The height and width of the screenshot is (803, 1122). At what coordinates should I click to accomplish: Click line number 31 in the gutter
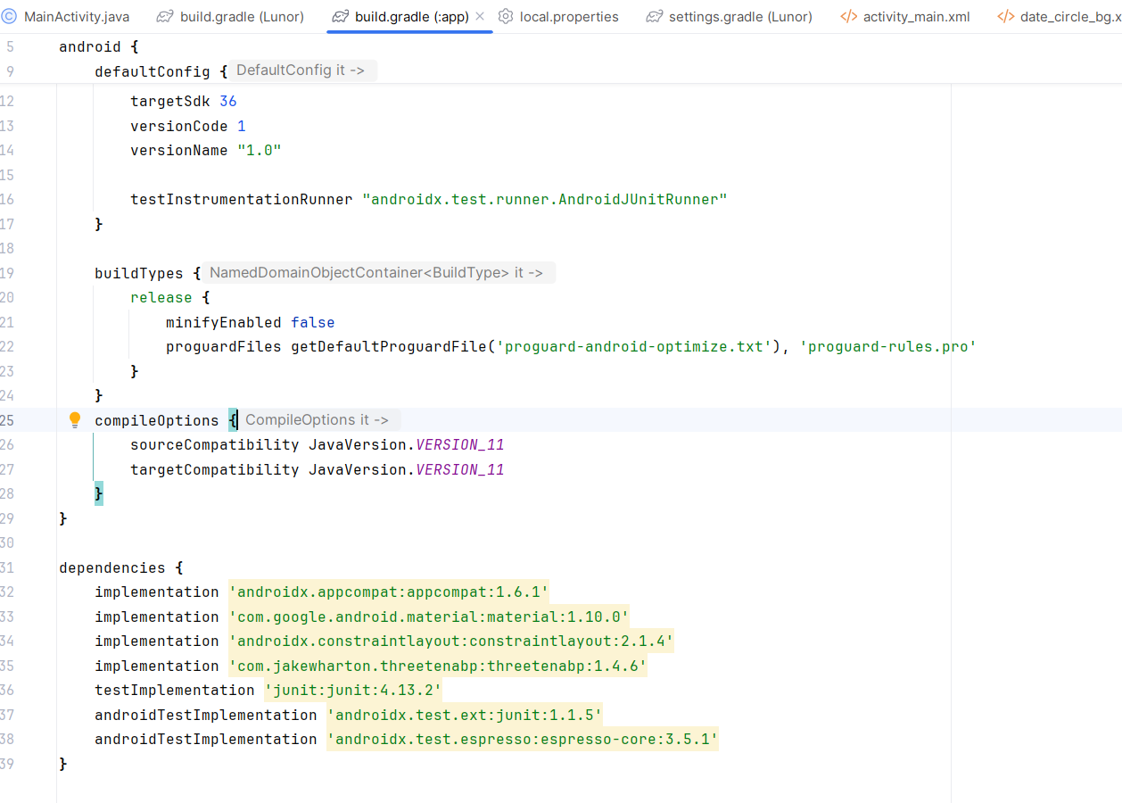tap(7, 567)
